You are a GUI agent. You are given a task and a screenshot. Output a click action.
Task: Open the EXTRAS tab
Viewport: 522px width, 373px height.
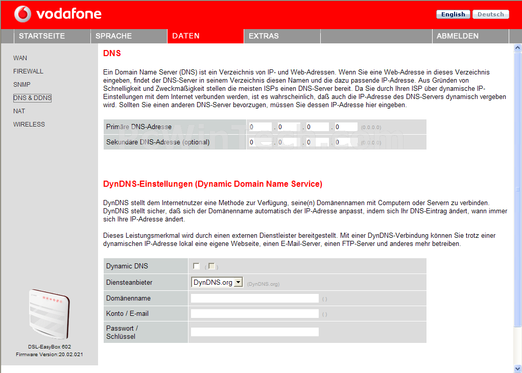282,36
